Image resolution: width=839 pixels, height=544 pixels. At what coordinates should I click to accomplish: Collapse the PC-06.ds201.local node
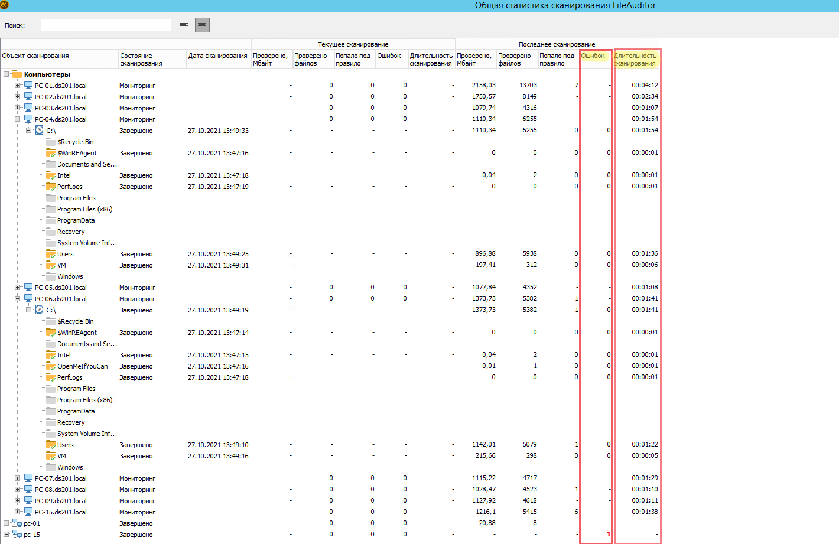(x=17, y=299)
